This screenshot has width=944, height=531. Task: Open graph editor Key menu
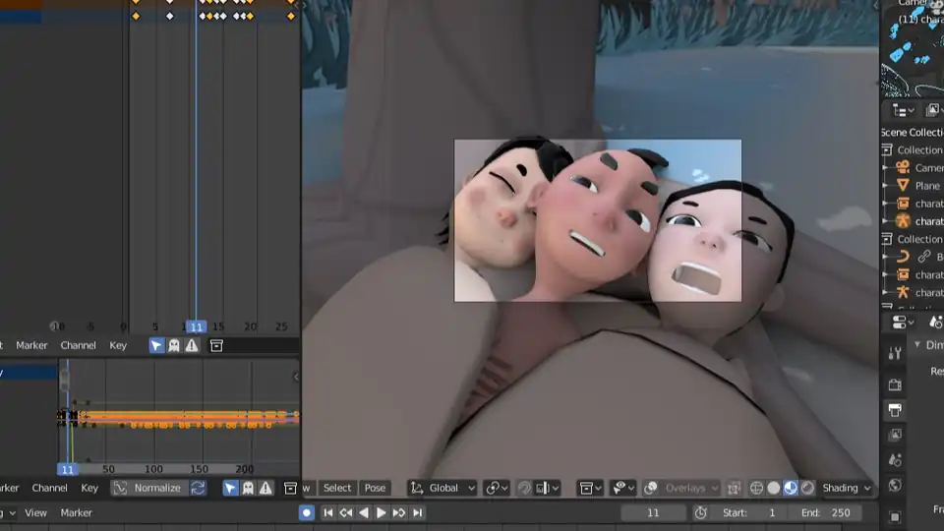pos(89,489)
